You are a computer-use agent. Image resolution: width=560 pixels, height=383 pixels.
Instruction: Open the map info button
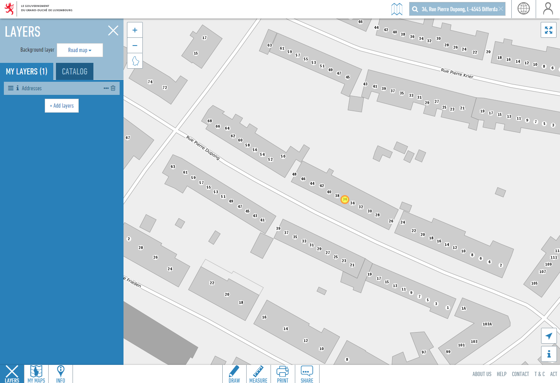click(548, 354)
